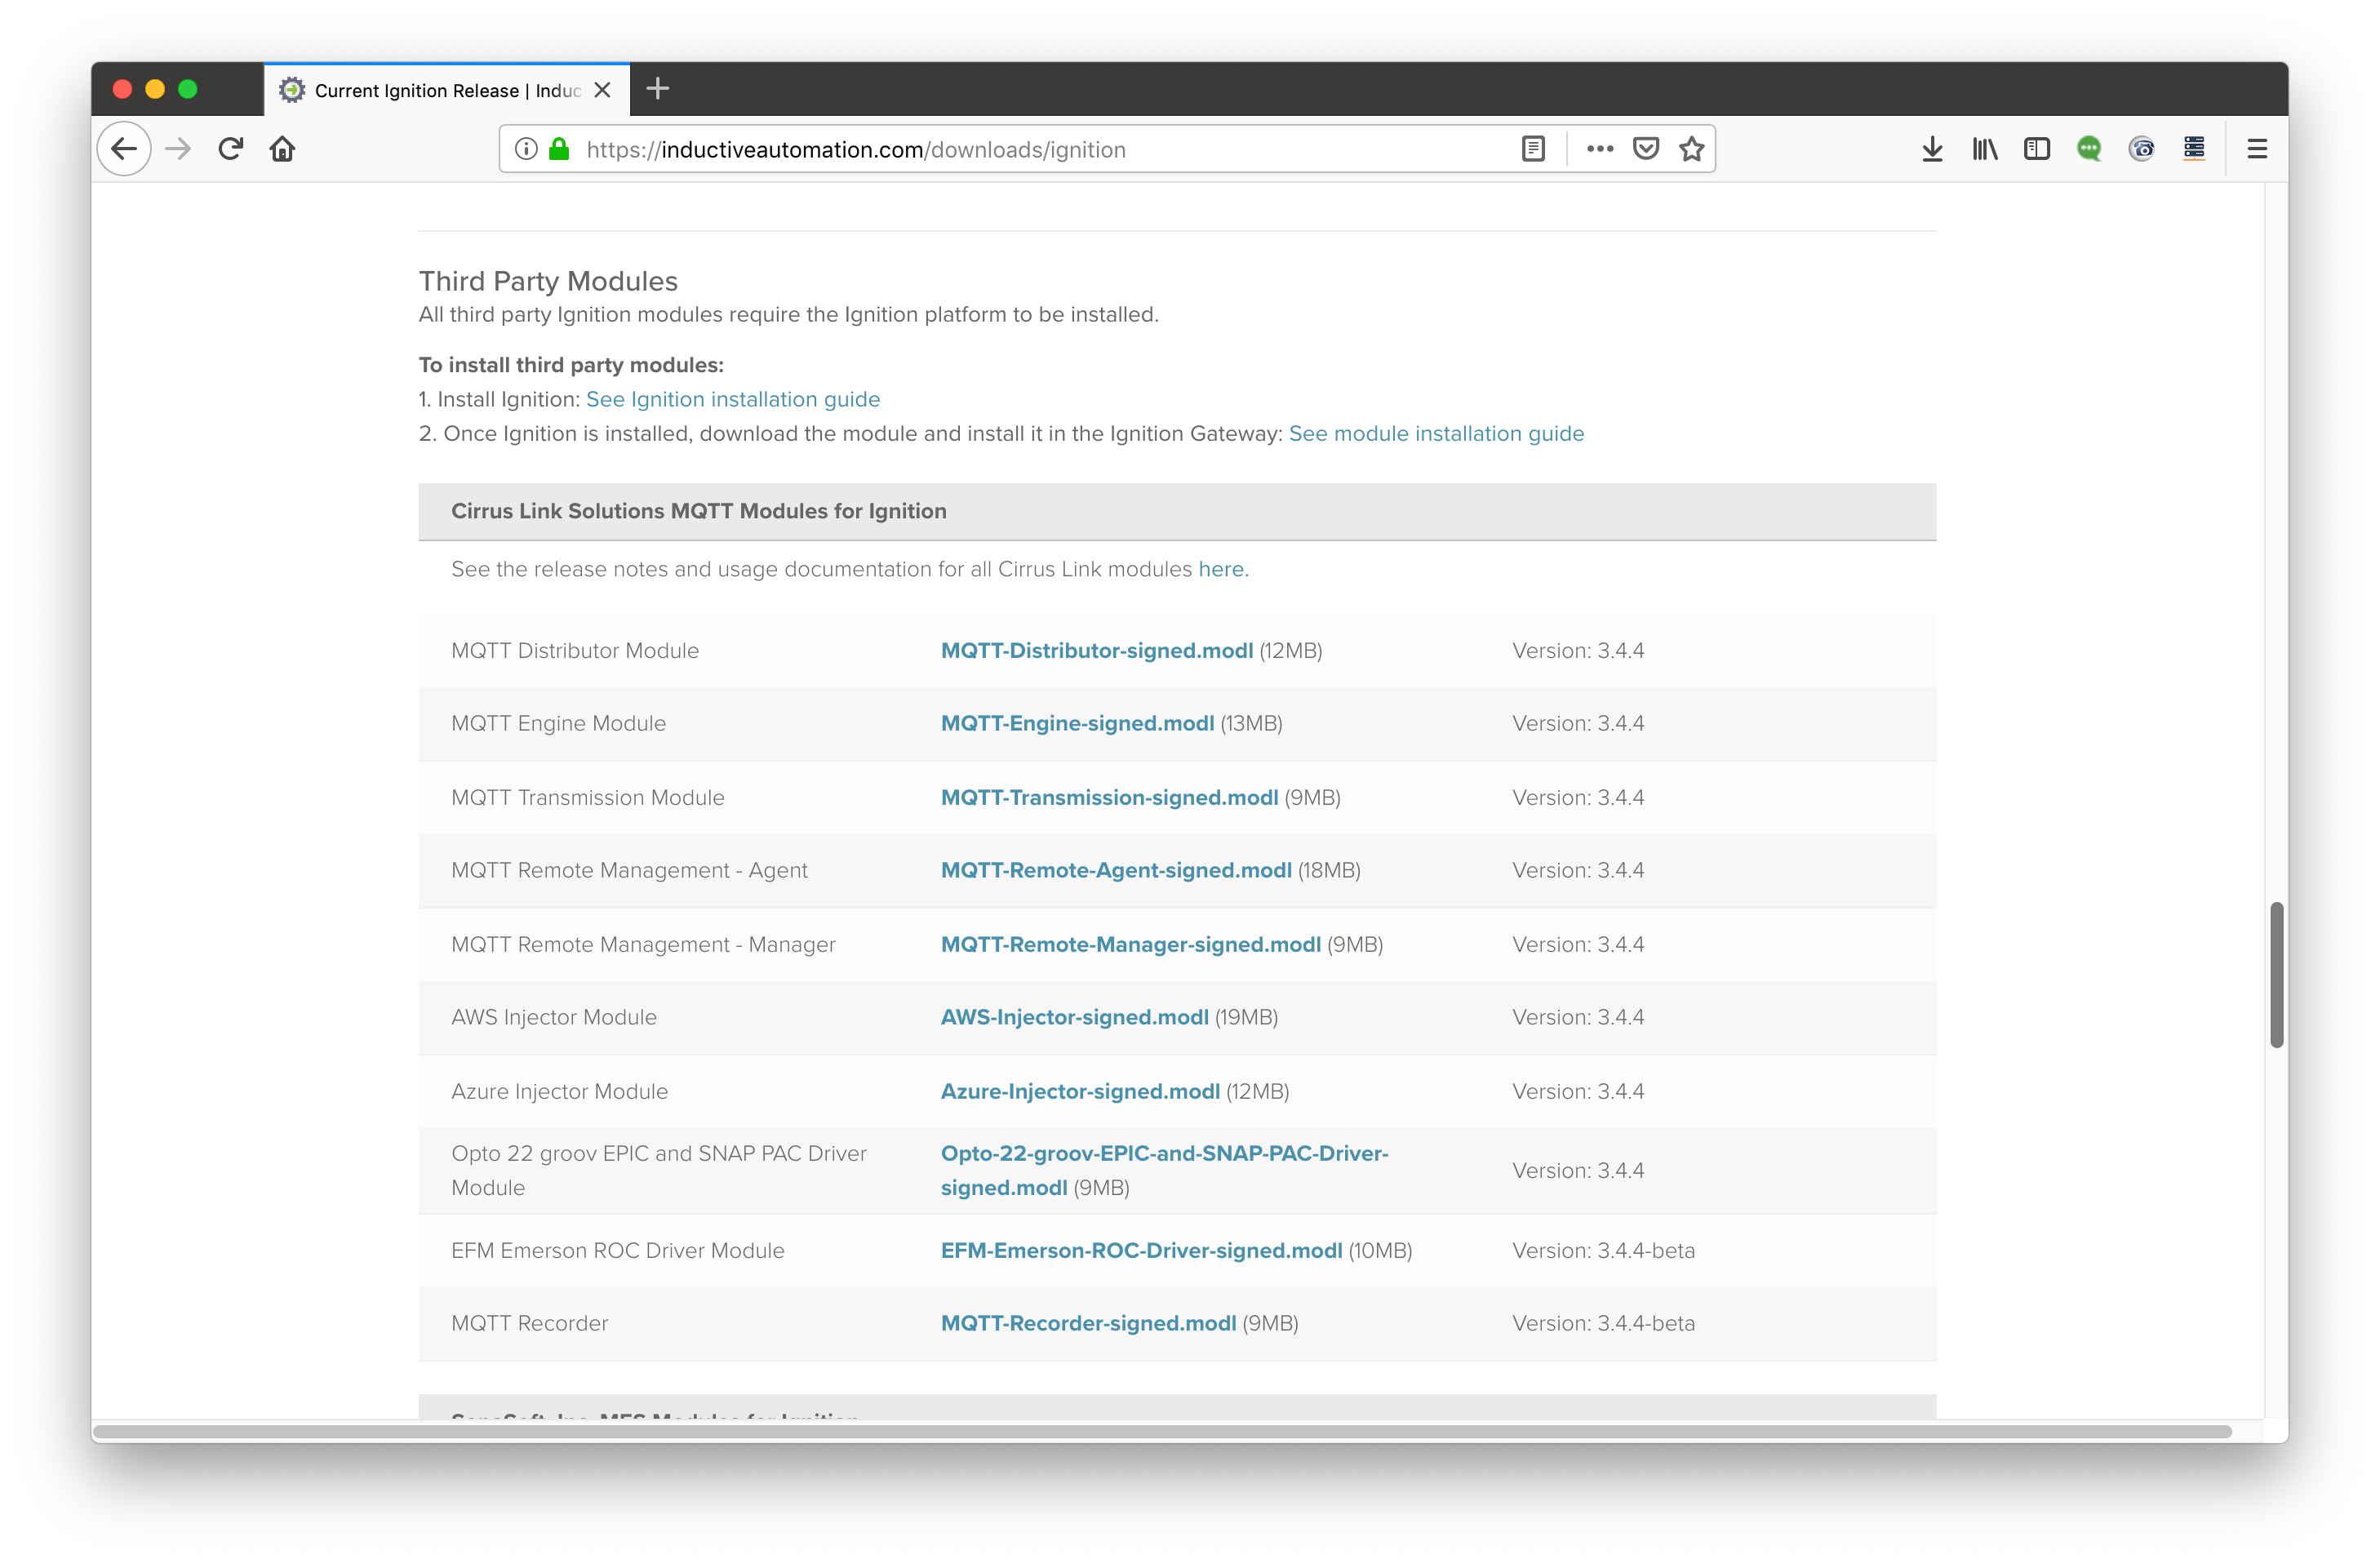The height and width of the screenshot is (1564, 2380).
Task: Toggle the sidebar view icon
Action: pos(2037,149)
